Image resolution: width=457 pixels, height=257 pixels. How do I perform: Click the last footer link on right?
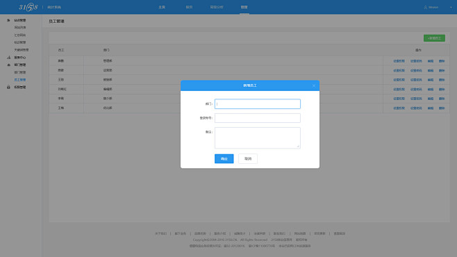339,233
